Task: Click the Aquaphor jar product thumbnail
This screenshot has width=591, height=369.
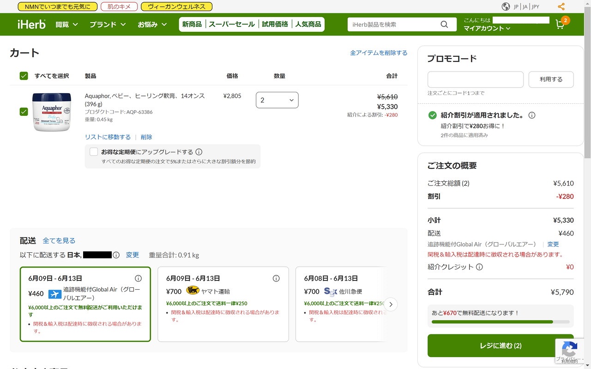Action: [52, 112]
